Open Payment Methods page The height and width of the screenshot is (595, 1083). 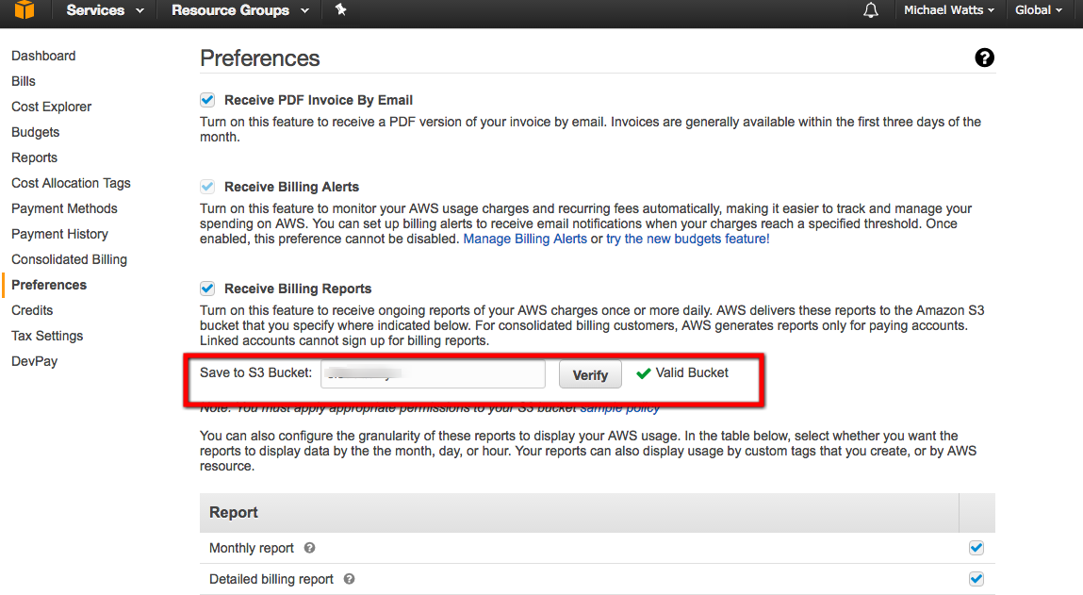point(64,208)
